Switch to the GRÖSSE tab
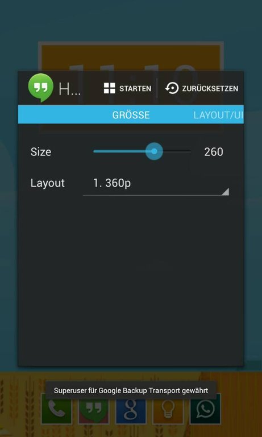The image size is (262, 437). (x=131, y=115)
